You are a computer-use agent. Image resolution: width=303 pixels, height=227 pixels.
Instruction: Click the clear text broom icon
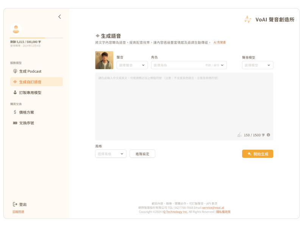239,135
